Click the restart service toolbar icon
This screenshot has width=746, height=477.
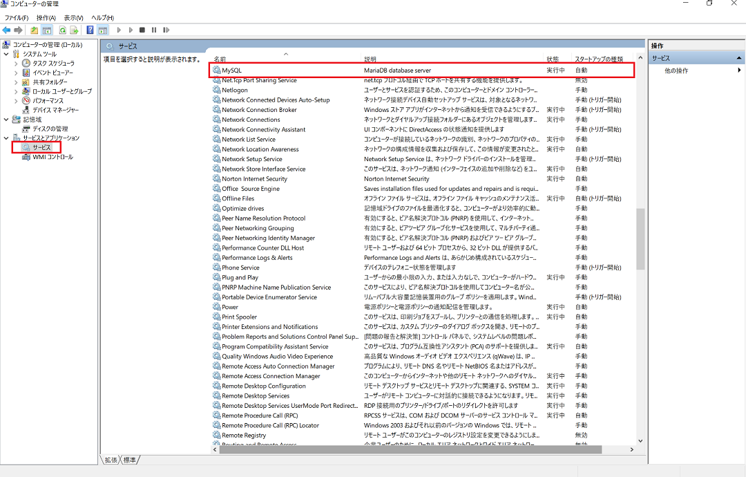click(x=165, y=30)
